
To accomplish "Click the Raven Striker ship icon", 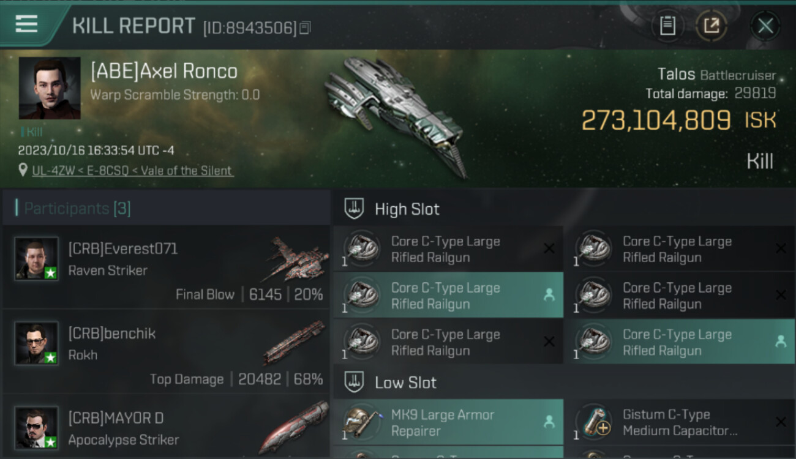I will coord(297,258).
